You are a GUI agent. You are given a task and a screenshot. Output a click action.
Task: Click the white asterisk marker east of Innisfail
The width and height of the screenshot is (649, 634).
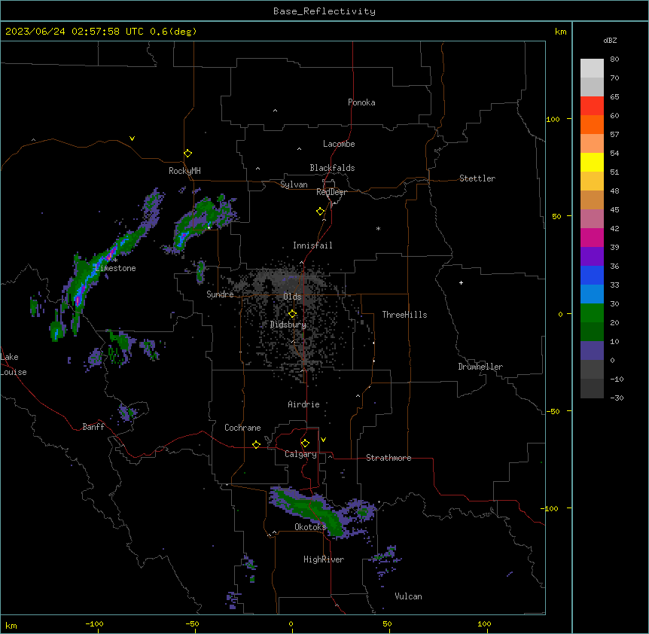pyautogui.click(x=378, y=228)
